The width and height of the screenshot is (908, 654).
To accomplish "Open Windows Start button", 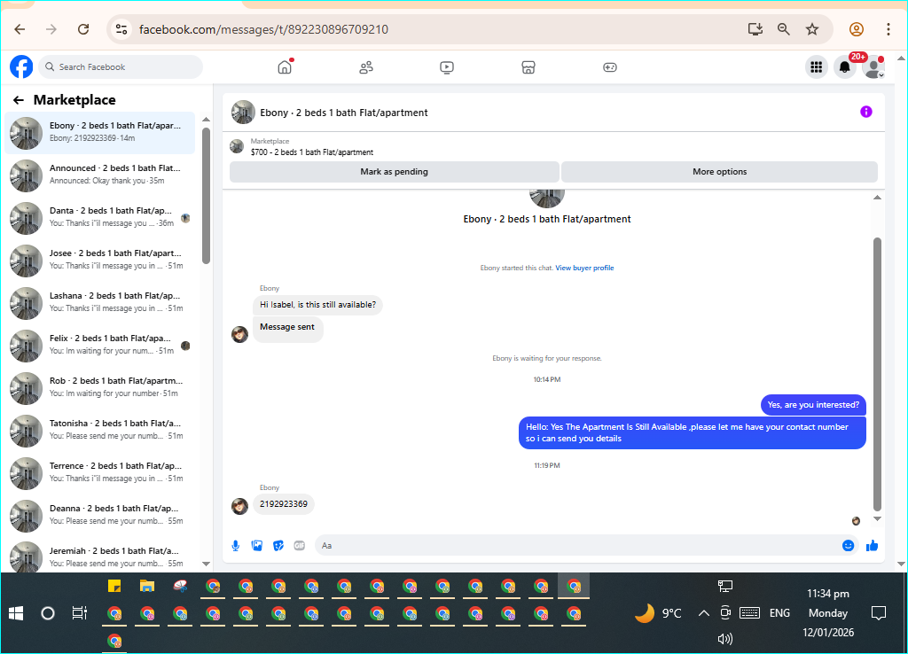I will (x=16, y=613).
